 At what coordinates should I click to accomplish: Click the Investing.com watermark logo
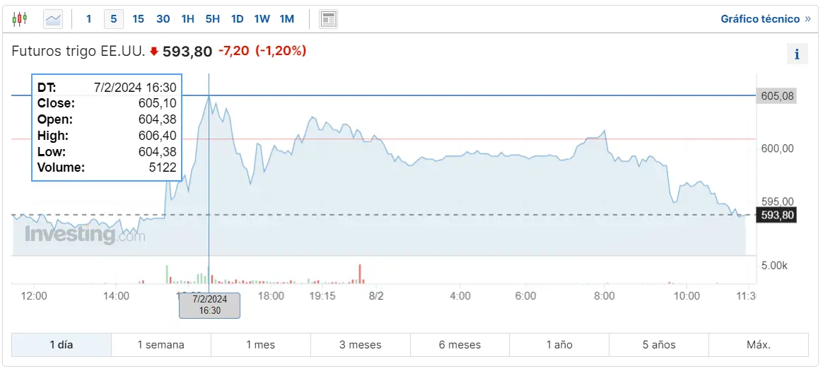(85, 235)
